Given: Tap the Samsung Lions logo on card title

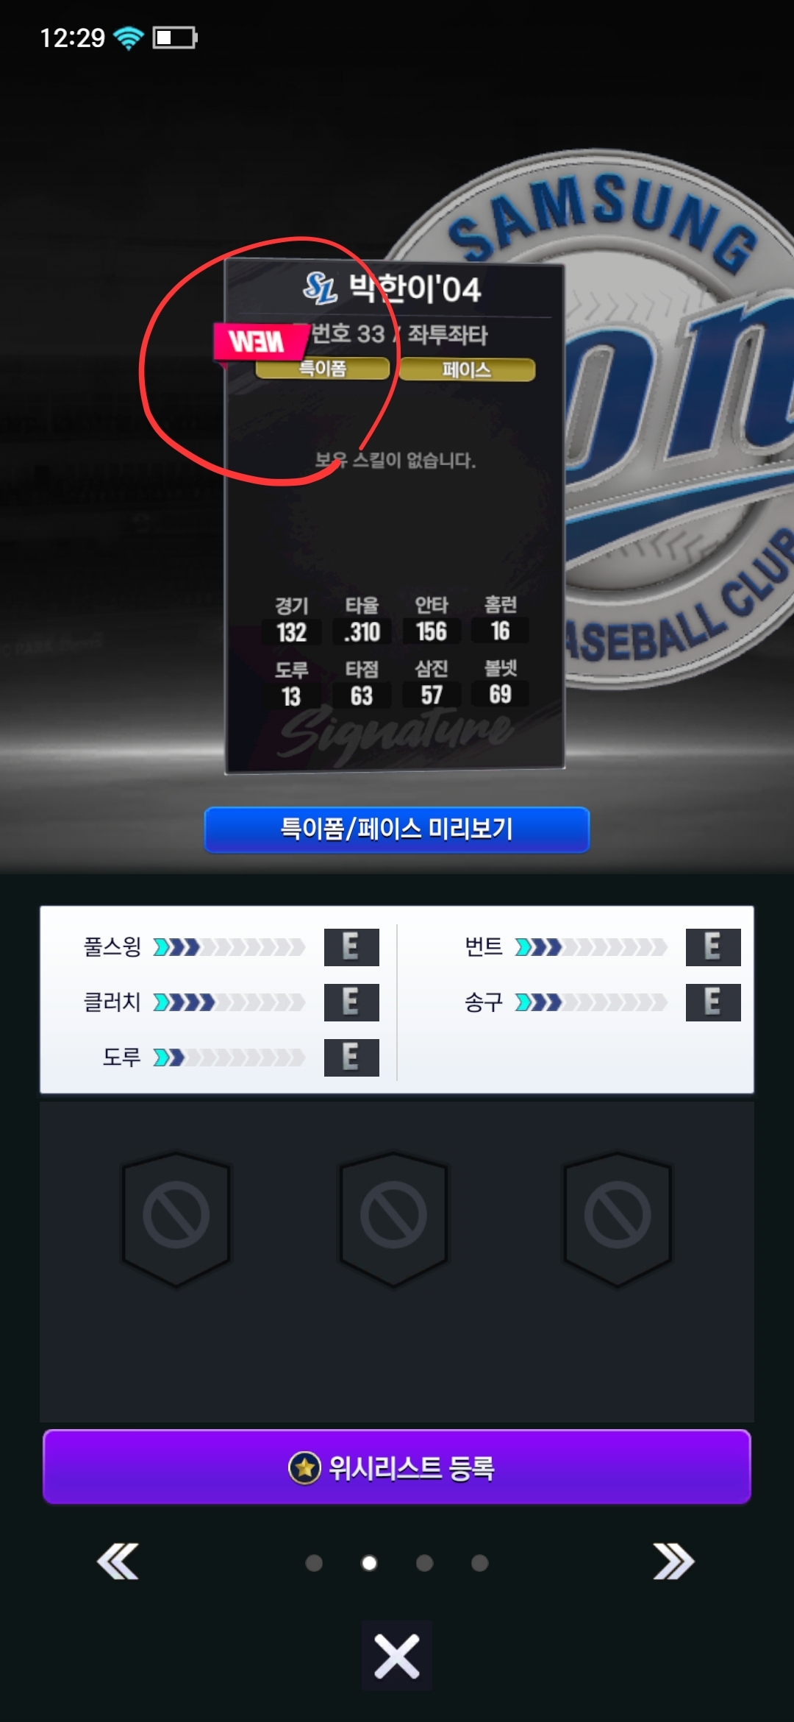Looking at the screenshot, I should (x=320, y=288).
